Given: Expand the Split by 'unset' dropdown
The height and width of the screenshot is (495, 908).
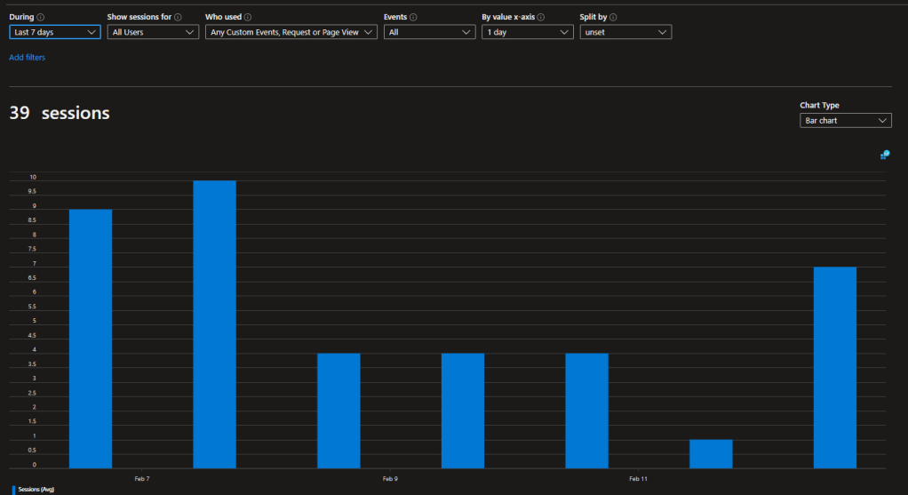Looking at the screenshot, I should pyautogui.click(x=625, y=32).
